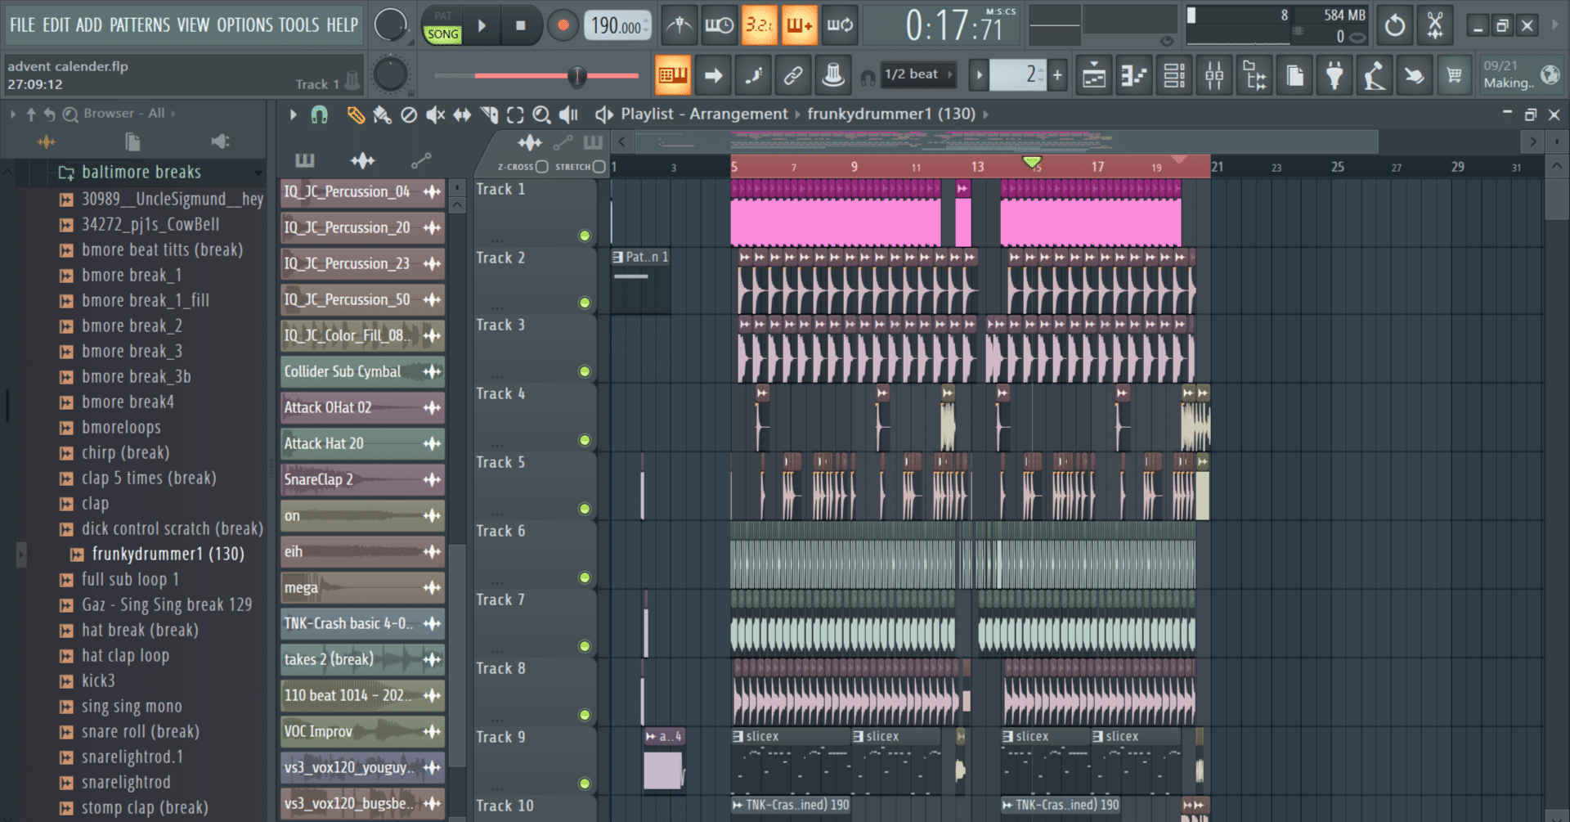1570x822 pixels.
Task: Select VOC Improv in picker list
Action: (x=362, y=731)
